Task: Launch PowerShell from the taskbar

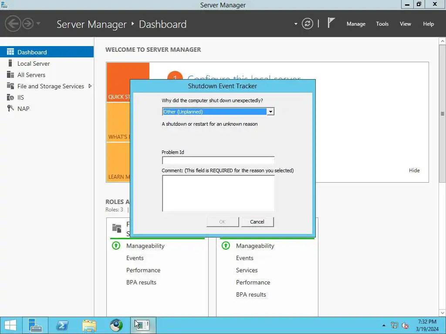Action: 62,325
